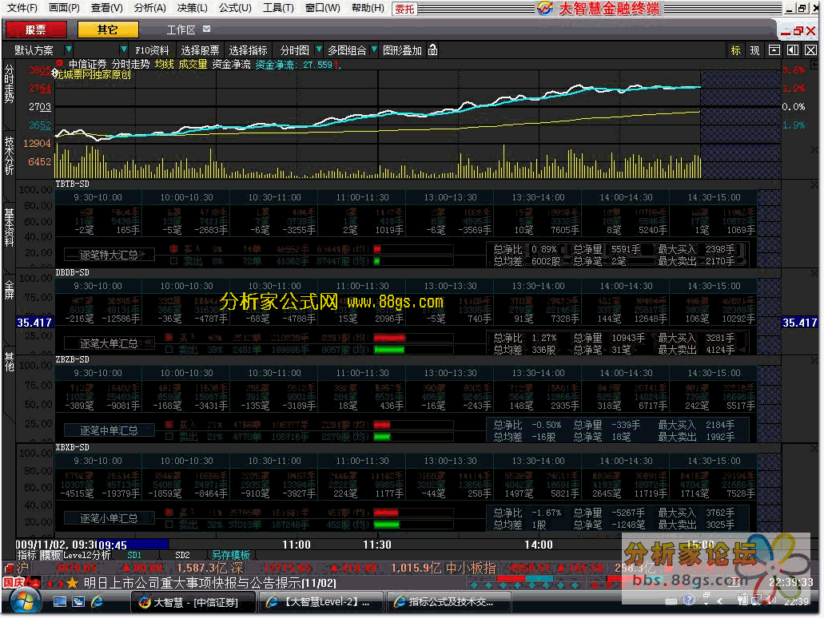Click the green sell bar in ZBZB-SD
This screenshot has width=824, height=618.
point(382,436)
